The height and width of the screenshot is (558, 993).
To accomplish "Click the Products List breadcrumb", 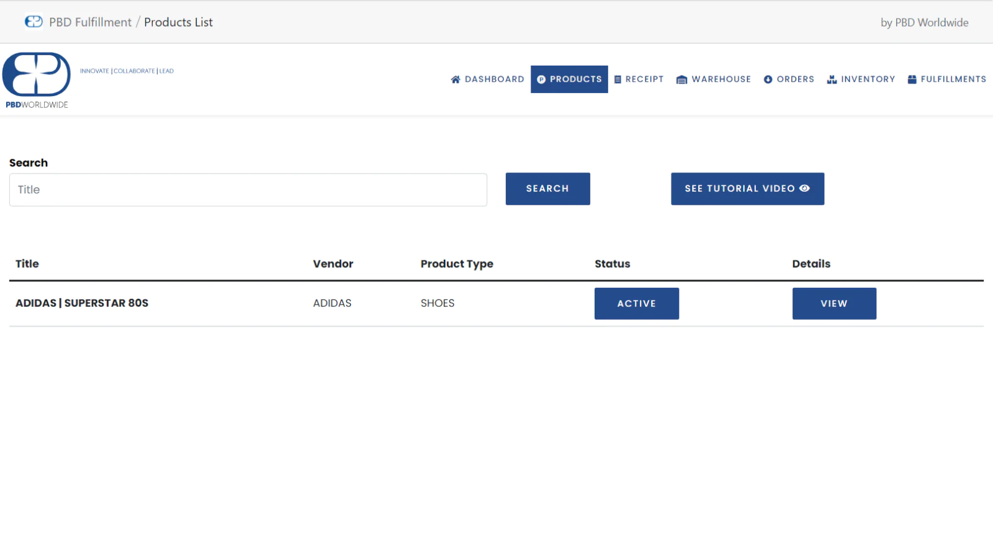I will click(178, 22).
